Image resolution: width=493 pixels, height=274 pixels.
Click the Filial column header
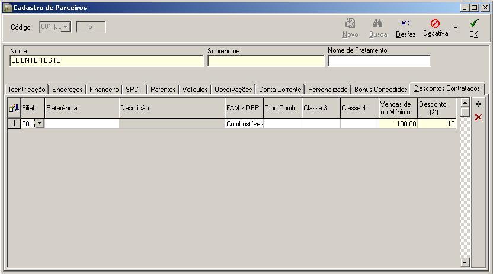[33, 108]
